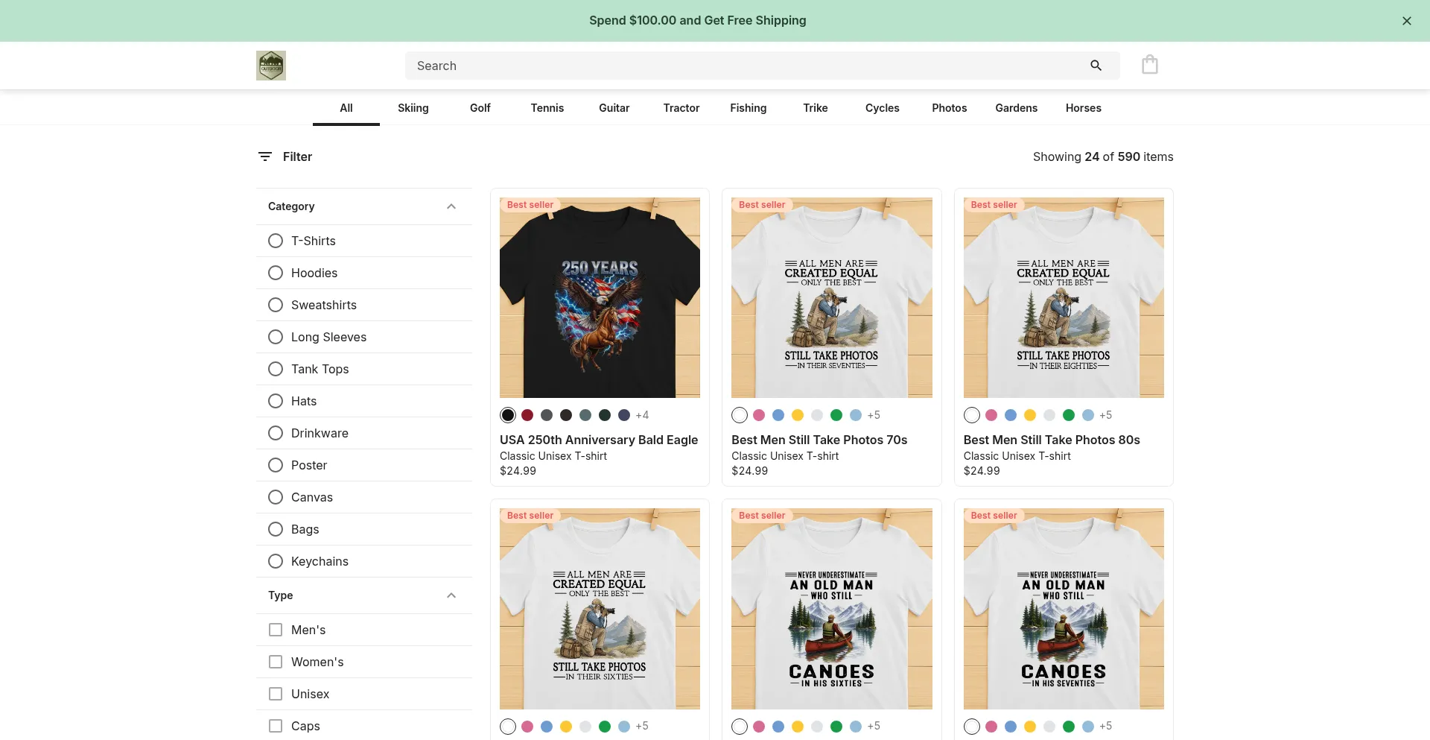Select the Poster category option
This screenshot has width=1430, height=740.
pyautogui.click(x=276, y=465)
